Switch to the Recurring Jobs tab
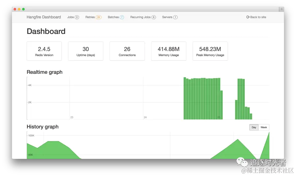 140,17
